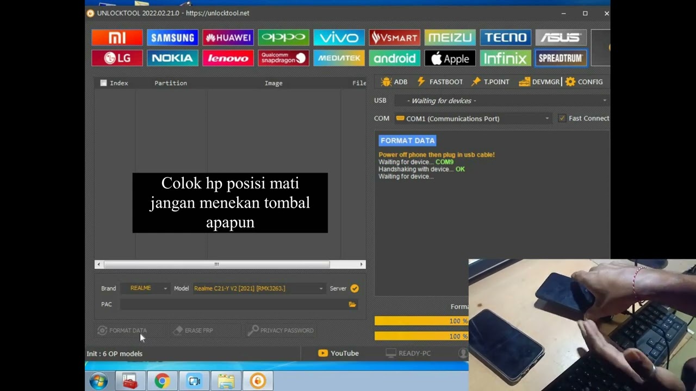This screenshot has width=696, height=391.
Task: Open the ADB tab
Action: click(x=394, y=82)
